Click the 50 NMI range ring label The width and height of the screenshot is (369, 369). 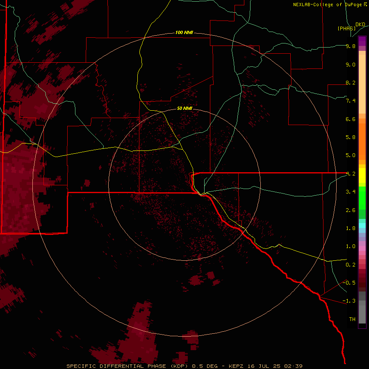coord(184,108)
